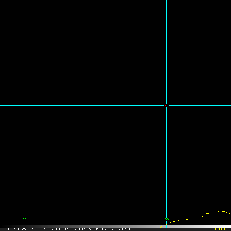The image size is (231, 231).
Task: Click the band number 1 after NOAA-15
Action: tap(45, 229)
